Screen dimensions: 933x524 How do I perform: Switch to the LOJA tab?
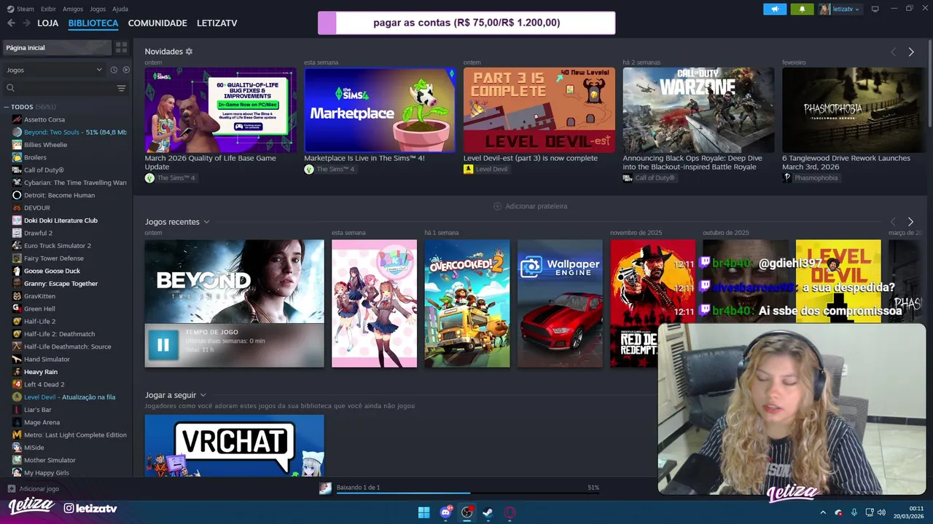48,23
